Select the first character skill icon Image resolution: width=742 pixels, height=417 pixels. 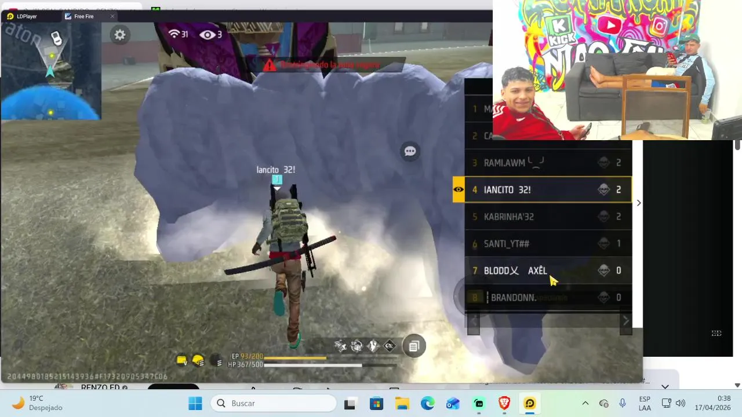[x=340, y=346]
